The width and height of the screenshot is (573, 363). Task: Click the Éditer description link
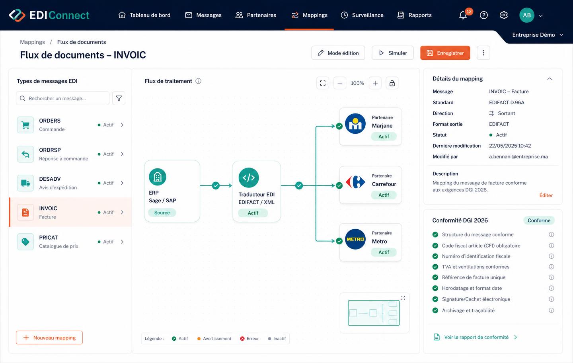(x=546, y=195)
